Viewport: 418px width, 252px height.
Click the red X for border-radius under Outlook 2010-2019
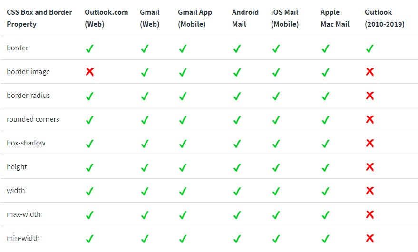click(370, 96)
